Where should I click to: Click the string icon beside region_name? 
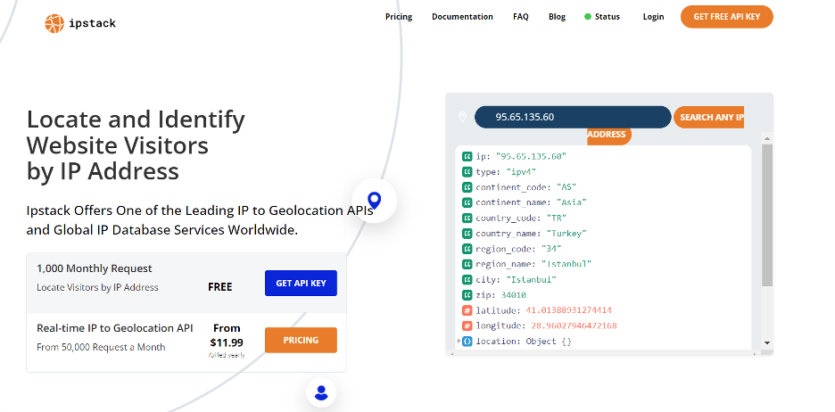tap(467, 264)
